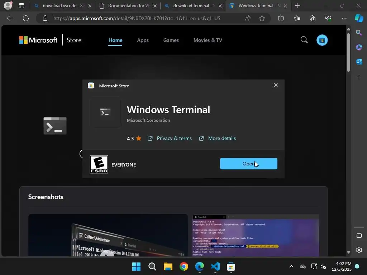Click the scrollbar down arrow
This screenshot has height=275, width=367.
tap(348, 252)
